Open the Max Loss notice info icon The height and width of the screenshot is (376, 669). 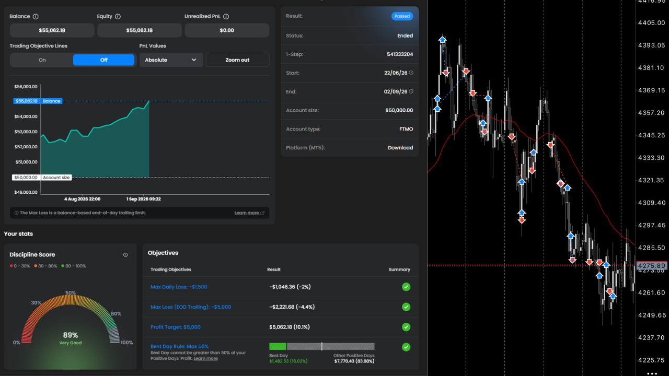coord(16,213)
